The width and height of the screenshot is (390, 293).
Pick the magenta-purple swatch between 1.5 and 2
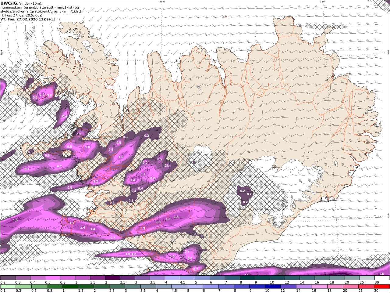pos(97,278)
